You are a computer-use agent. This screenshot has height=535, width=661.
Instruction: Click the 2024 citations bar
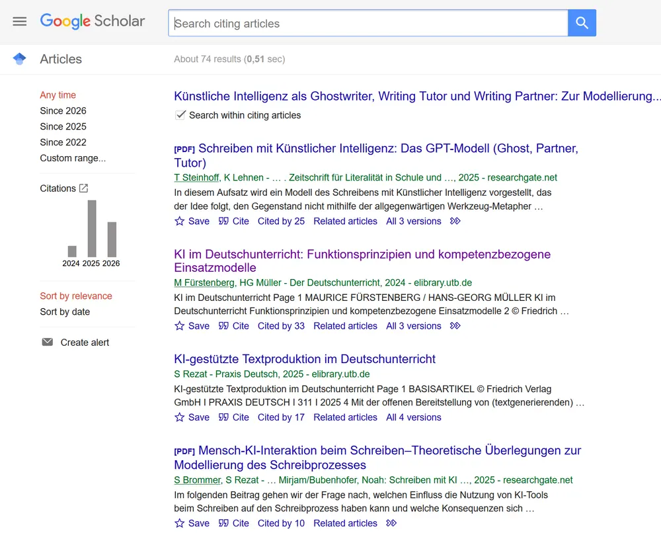pyautogui.click(x=72, y=251)
